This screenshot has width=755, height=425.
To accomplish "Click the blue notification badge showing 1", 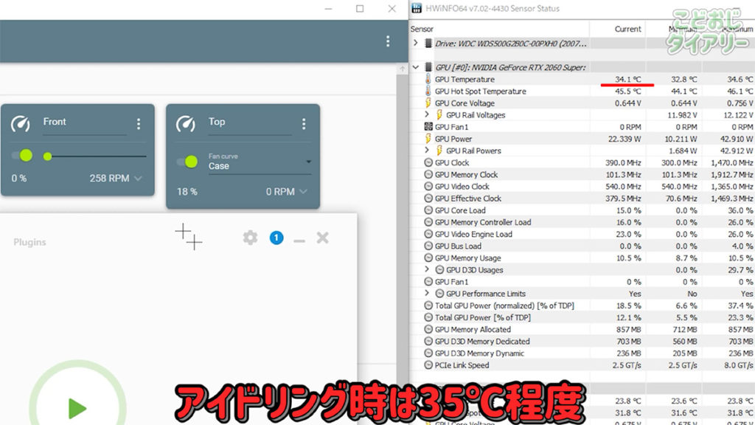I will (x=276, y=238).
